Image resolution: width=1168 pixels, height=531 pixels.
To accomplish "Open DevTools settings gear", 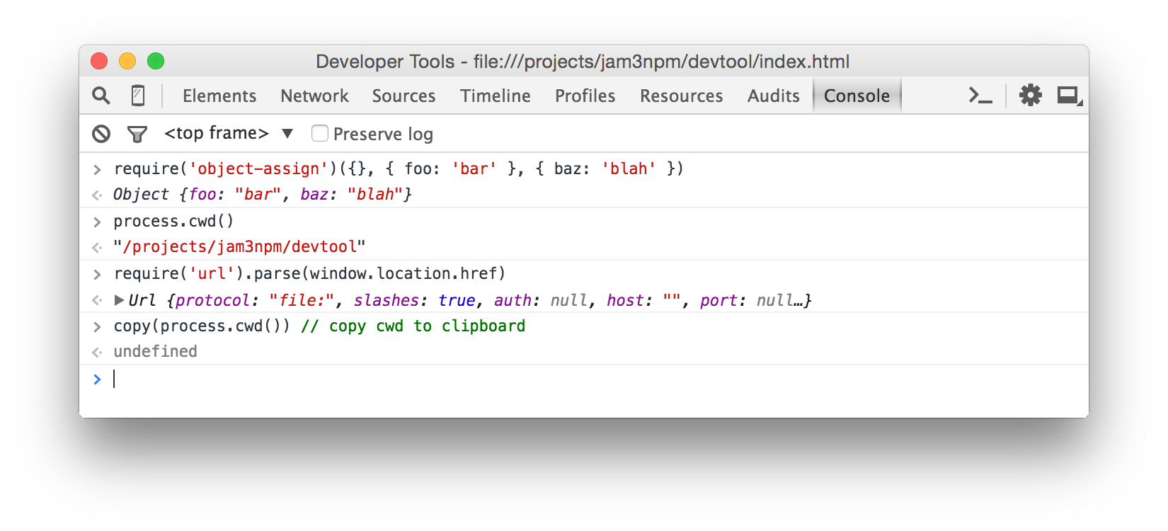I will (x=1031, y=95).
